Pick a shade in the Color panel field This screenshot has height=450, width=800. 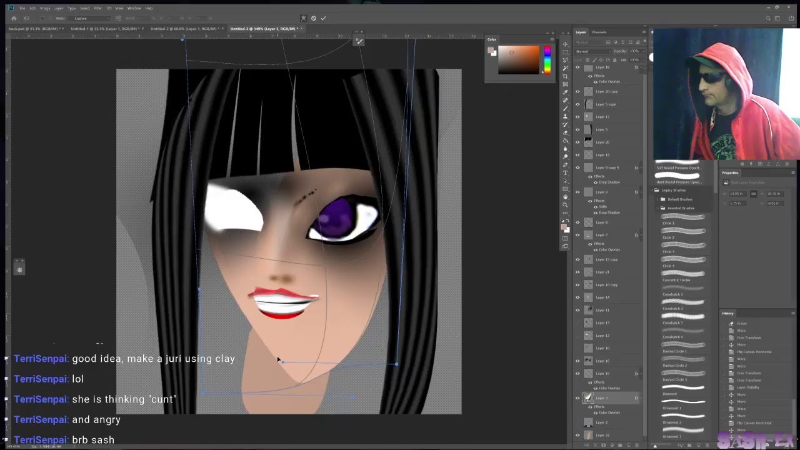pyautogui.click(x=518, y=61)
